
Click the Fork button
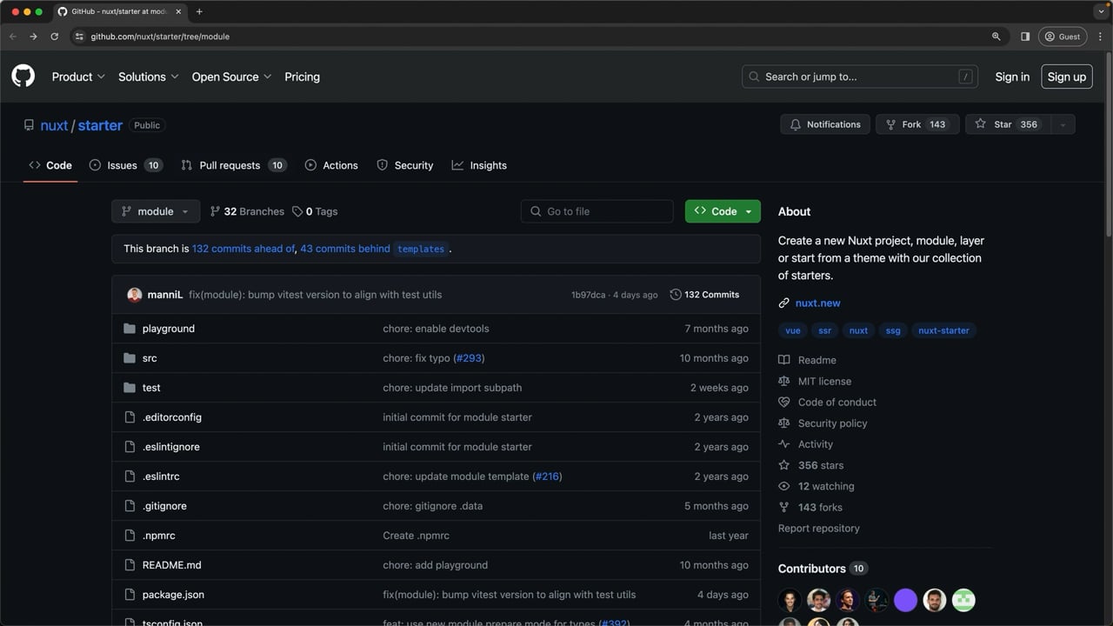(x=917, y=124)
